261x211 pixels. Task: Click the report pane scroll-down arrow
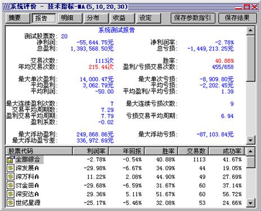click(x=251, y=140)
